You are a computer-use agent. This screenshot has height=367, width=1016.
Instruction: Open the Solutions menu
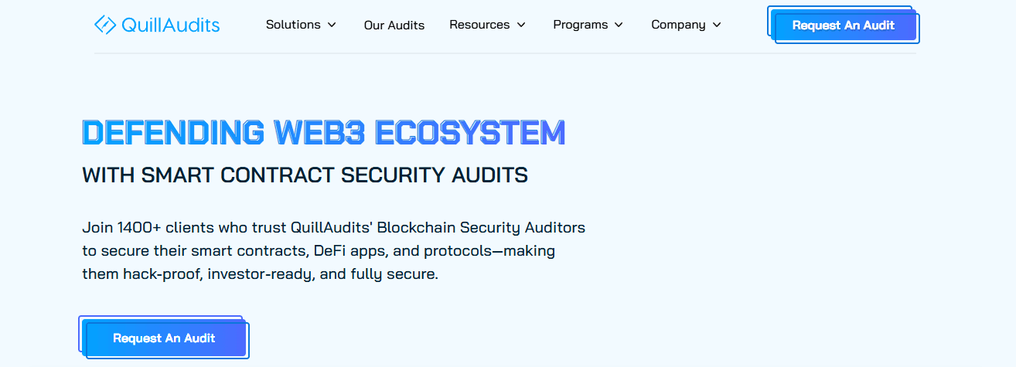301,25
